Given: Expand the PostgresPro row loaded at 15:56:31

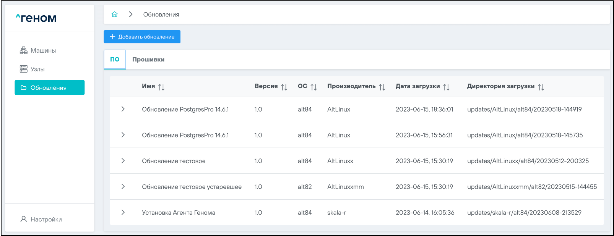Looking at the screenshot, I should point(123,135).
